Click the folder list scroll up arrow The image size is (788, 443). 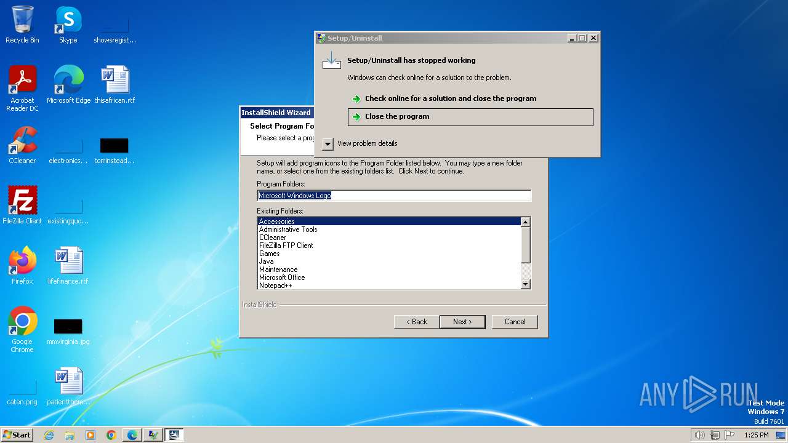tap(525, 222)
